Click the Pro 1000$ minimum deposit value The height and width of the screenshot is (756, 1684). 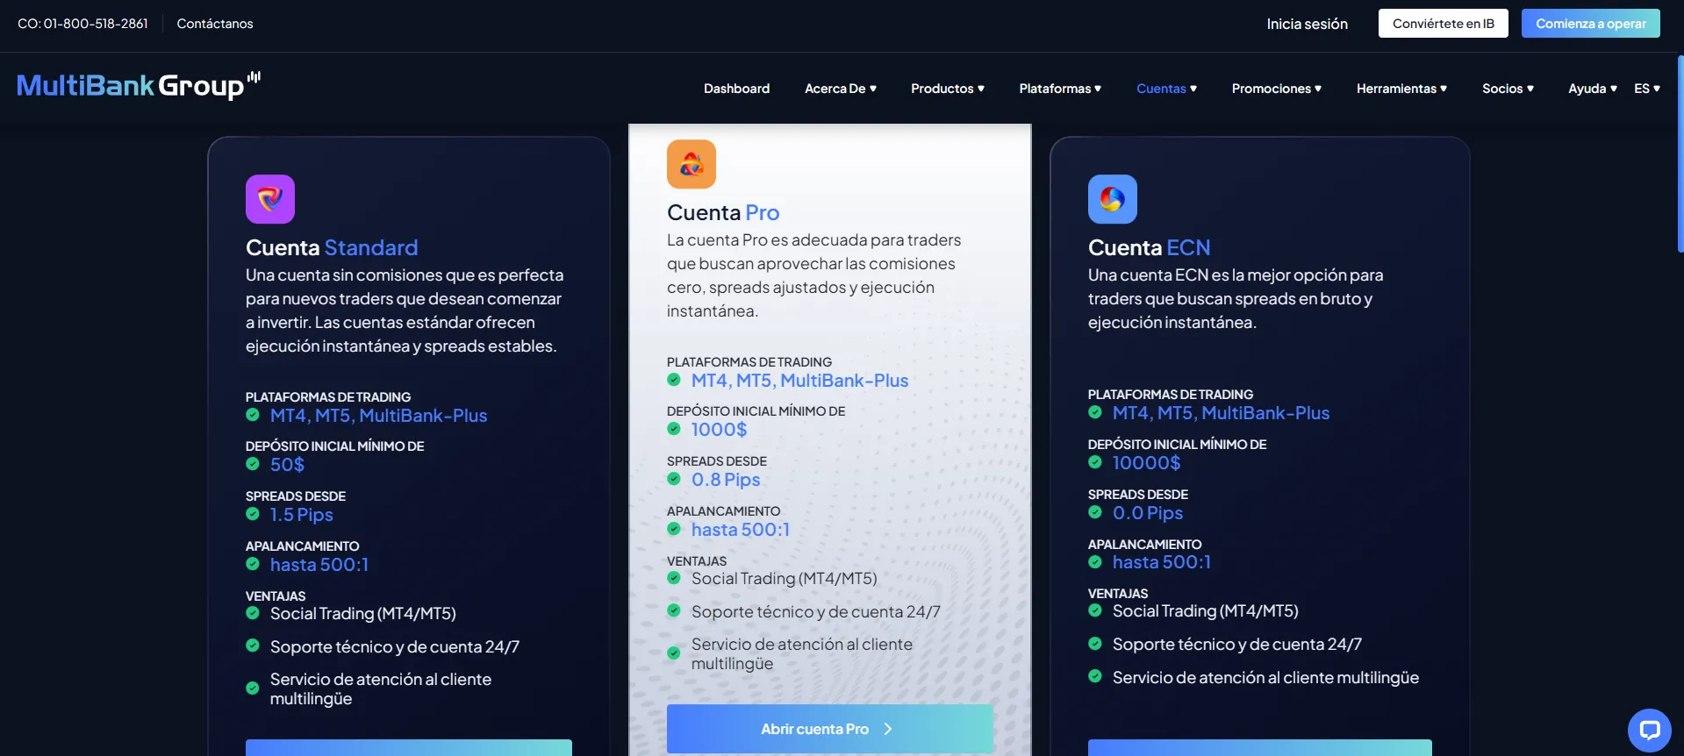coord(719,430)
